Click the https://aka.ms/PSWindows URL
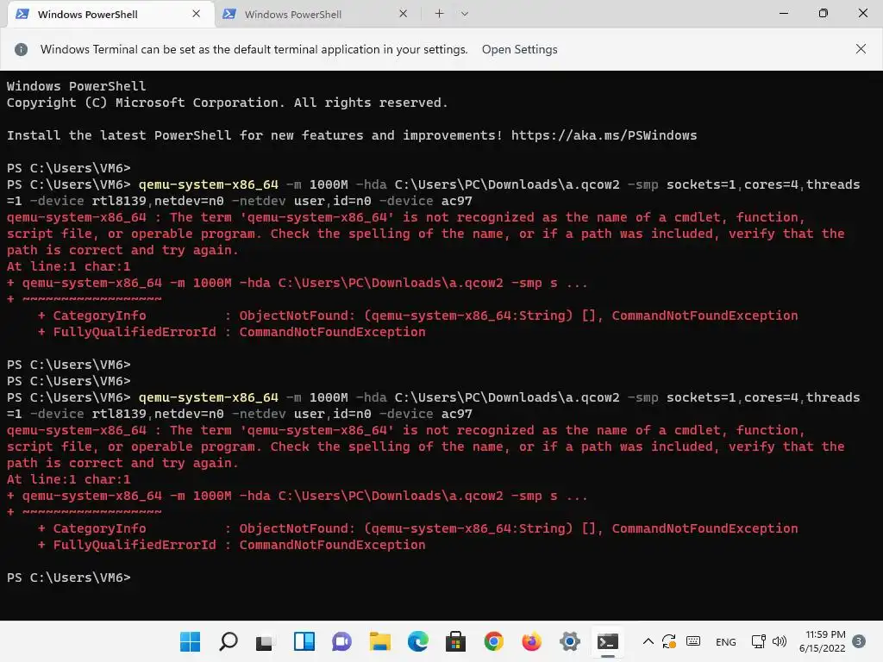The width and height of the screenshot is (883, 662). (x=604, y=135)
